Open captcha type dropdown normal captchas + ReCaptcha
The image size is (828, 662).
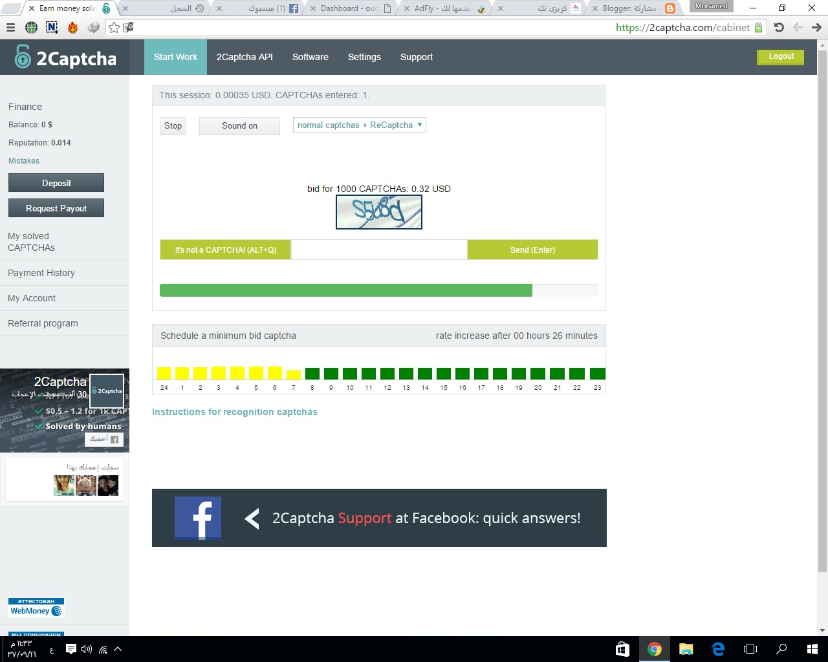(360, 125)
